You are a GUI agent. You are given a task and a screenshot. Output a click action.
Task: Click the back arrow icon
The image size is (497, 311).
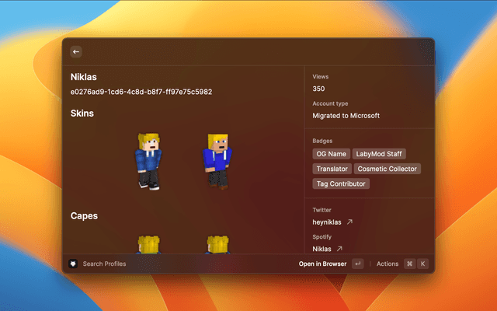76,51
